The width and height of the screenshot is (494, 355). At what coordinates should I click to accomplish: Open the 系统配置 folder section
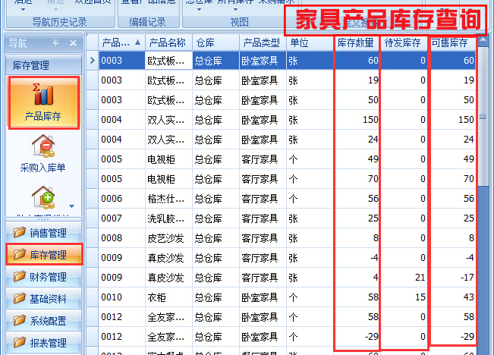point(42,321)
